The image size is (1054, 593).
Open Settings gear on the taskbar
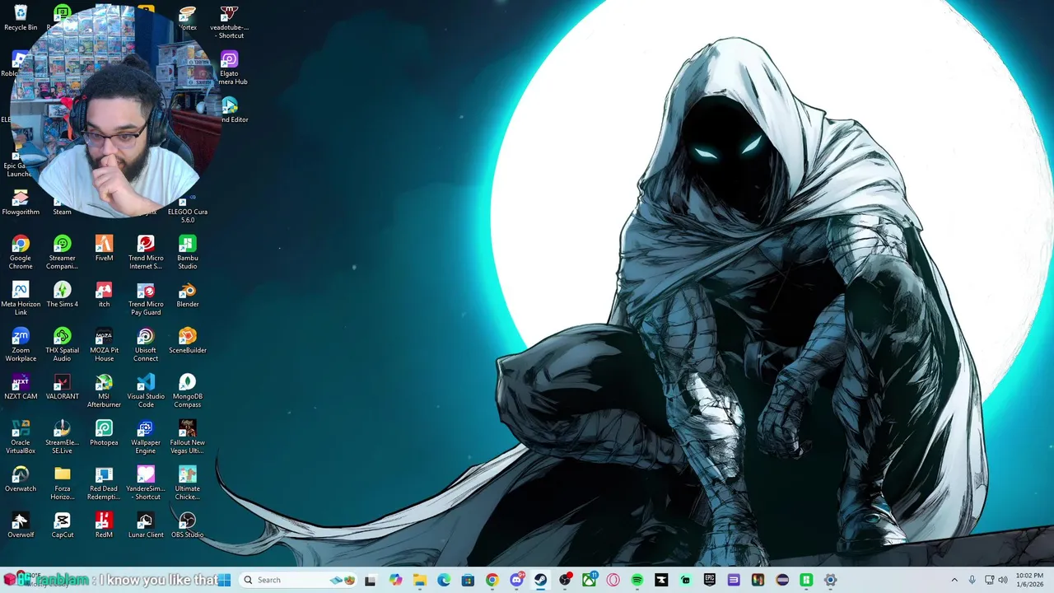tap(830, 580)
